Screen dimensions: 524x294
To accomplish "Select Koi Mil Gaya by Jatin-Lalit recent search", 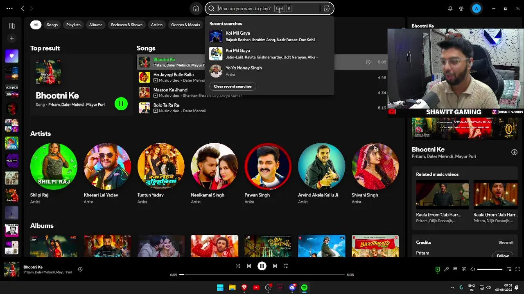I will point(269,53).
